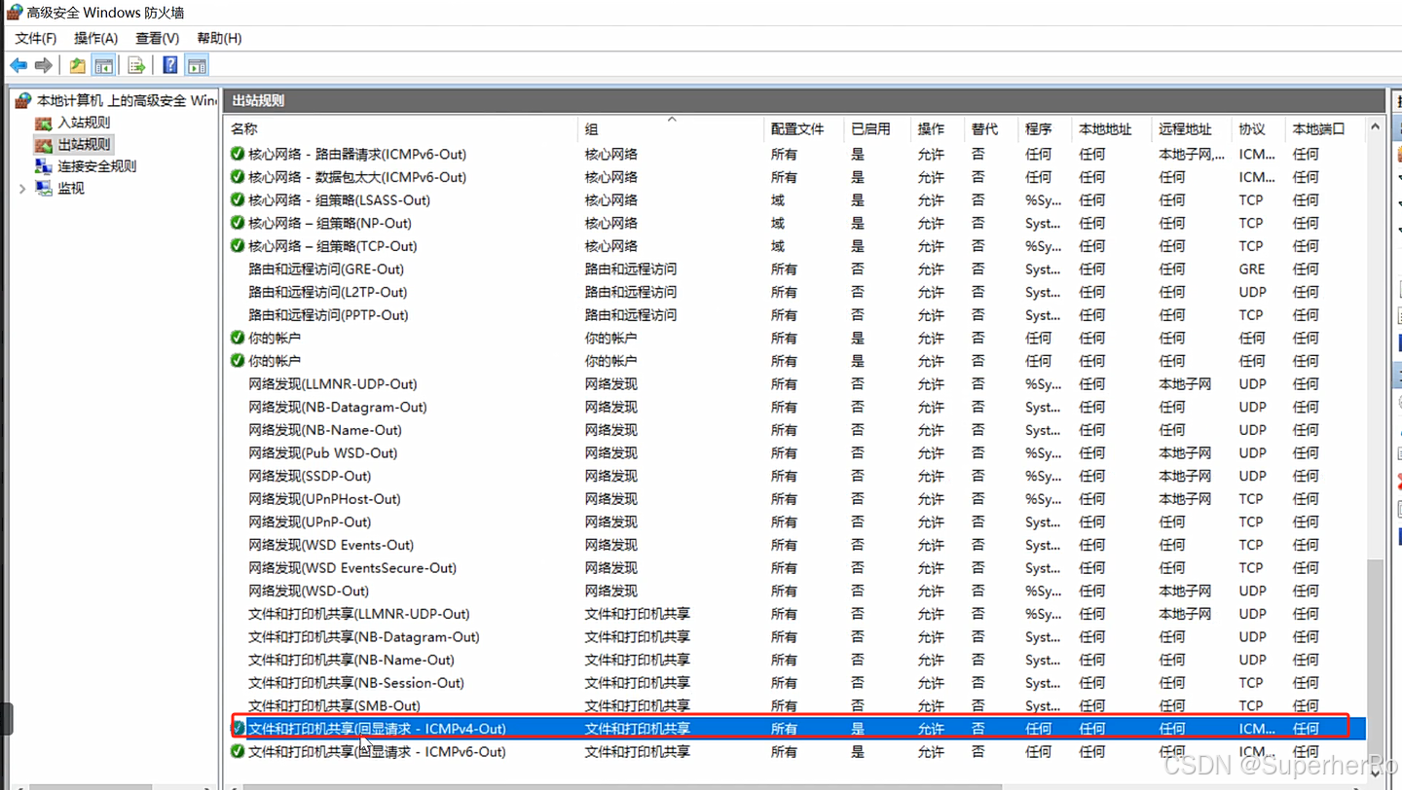
Task: Open the 文件(F) menu
Action: (x=36, y=38)
